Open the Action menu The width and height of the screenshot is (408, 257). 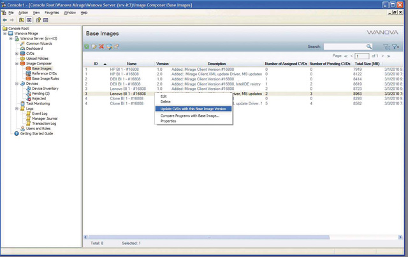click(x=23, y=13)
